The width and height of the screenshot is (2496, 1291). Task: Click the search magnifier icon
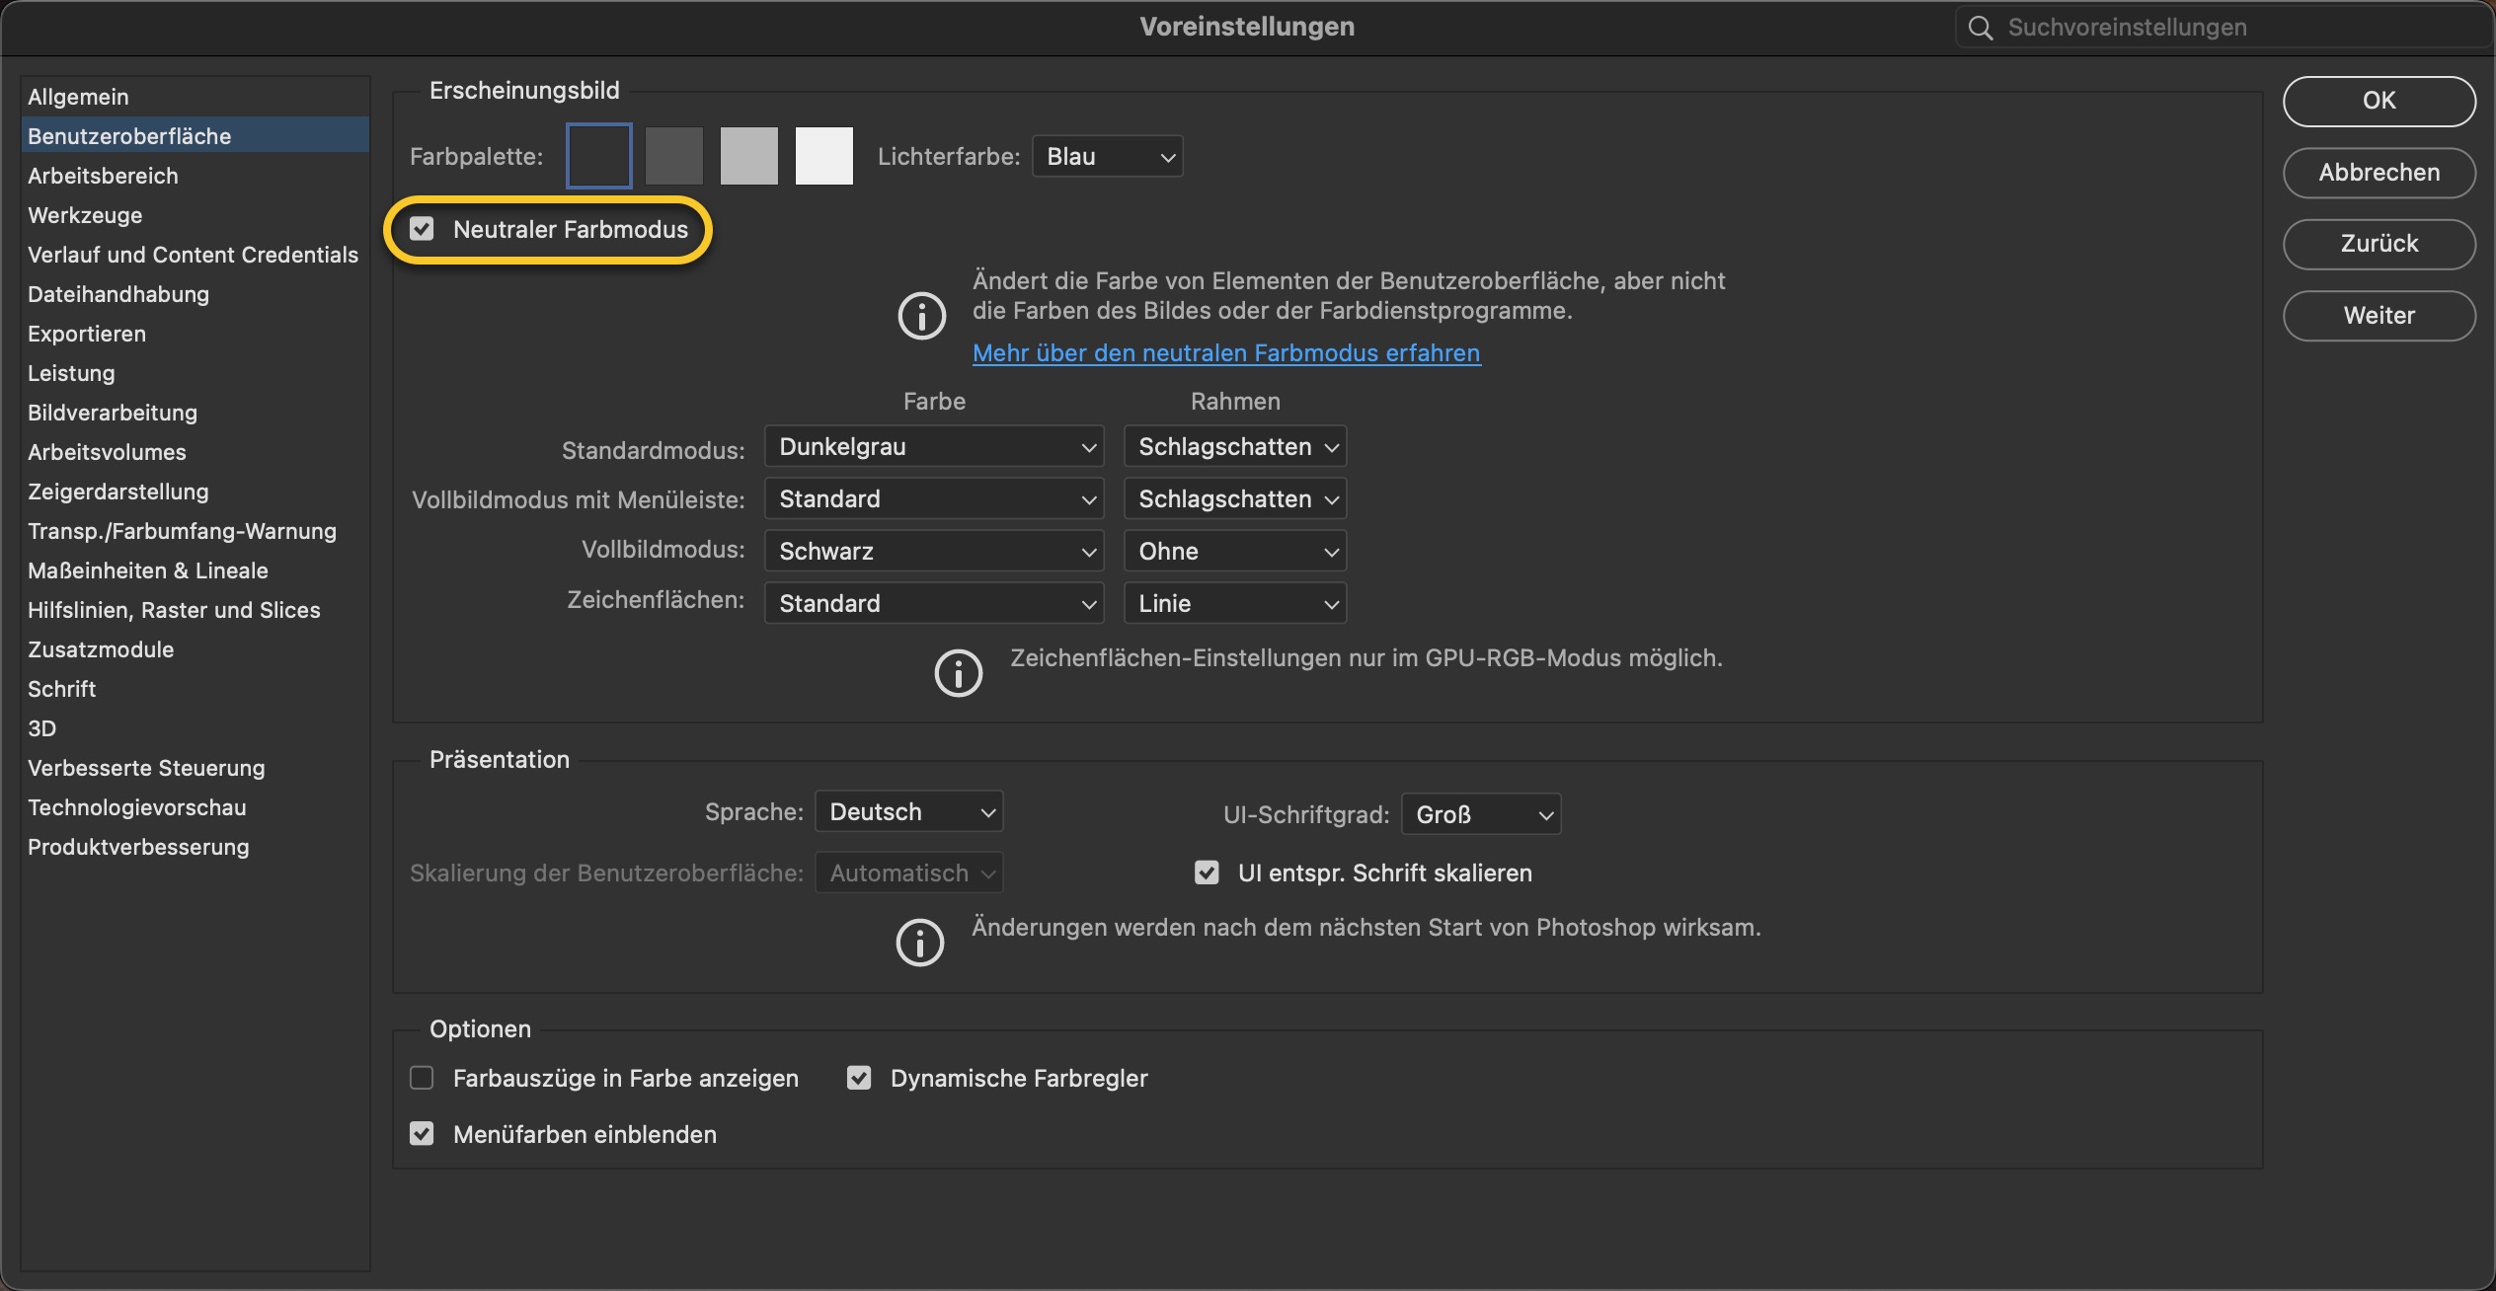point(1980,28)
